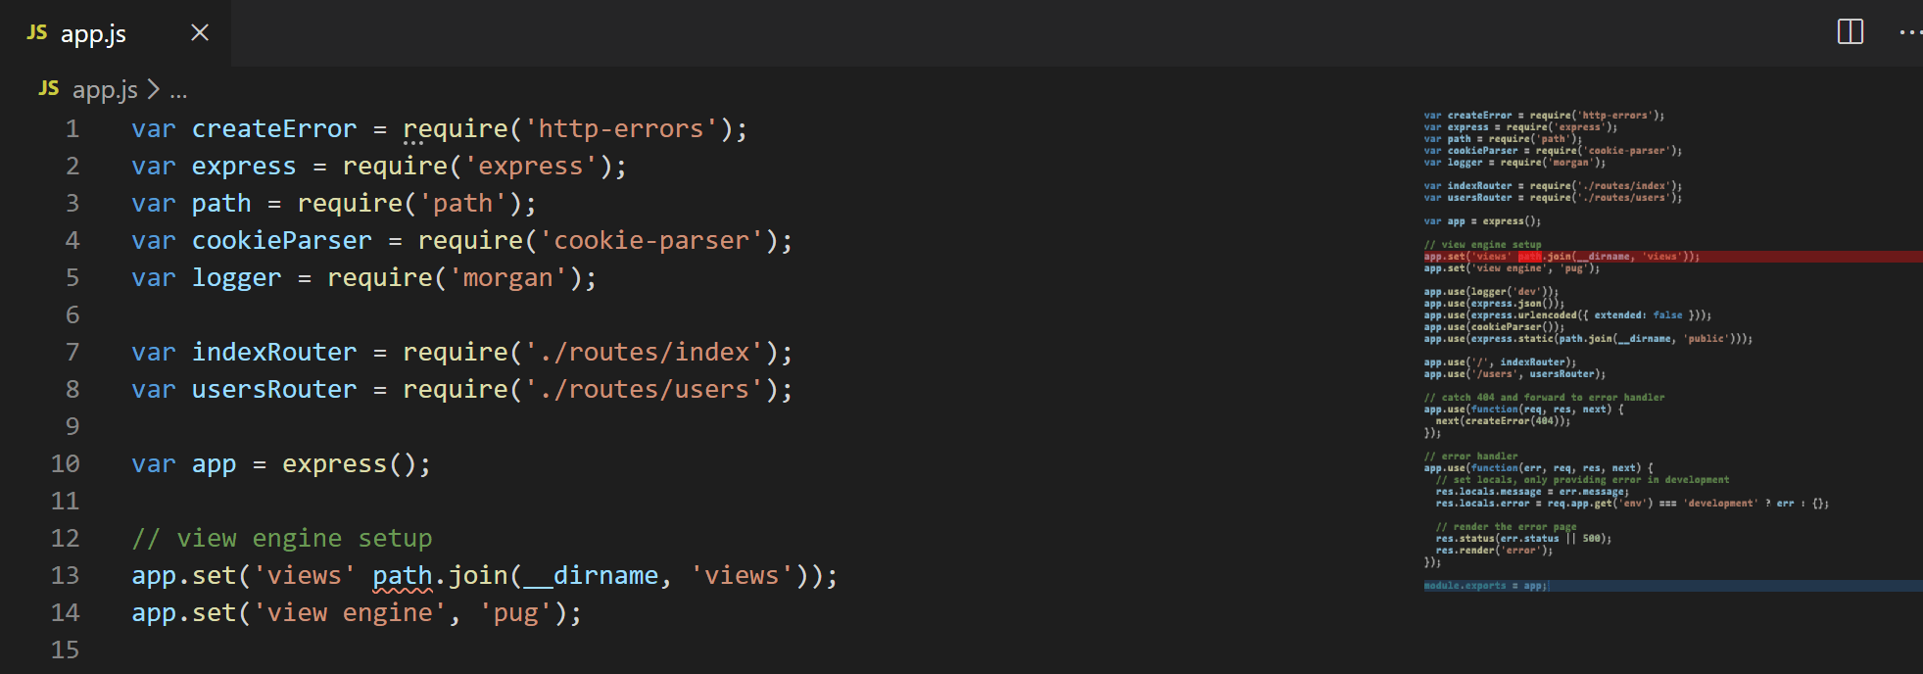Click the red error line in minimap
The height and width of the screenshot is (674, 1923).
click(1665, 257)
